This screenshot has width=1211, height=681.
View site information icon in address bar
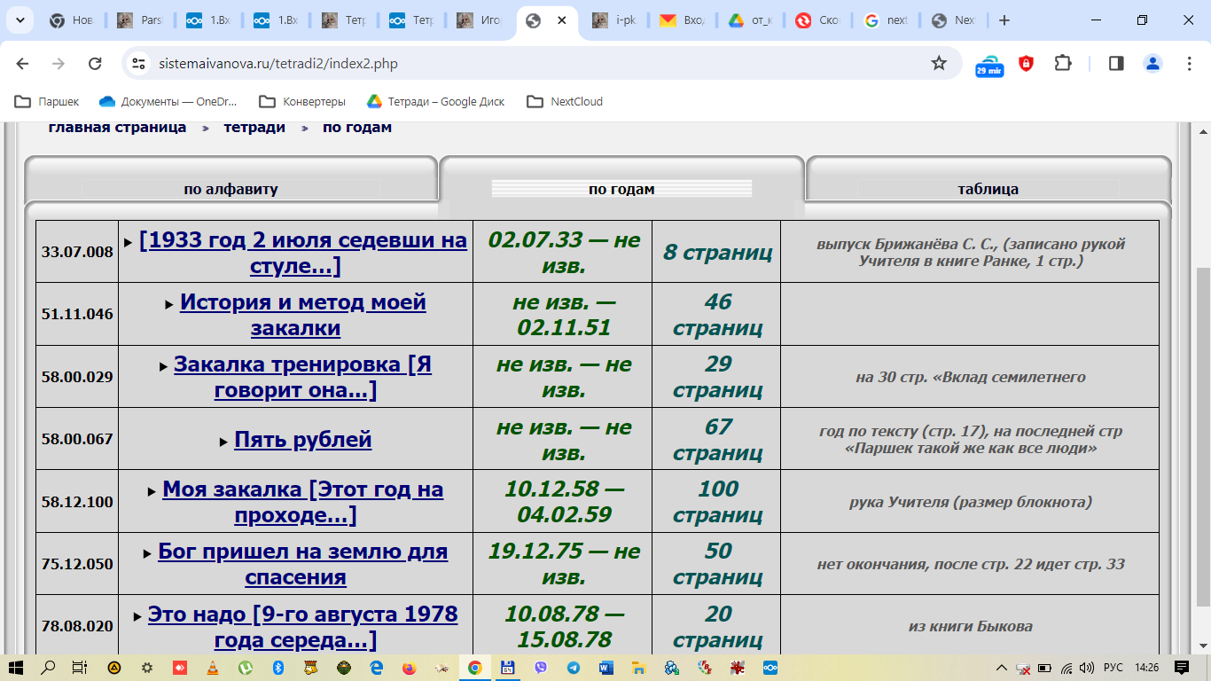[x=137, y=63]
